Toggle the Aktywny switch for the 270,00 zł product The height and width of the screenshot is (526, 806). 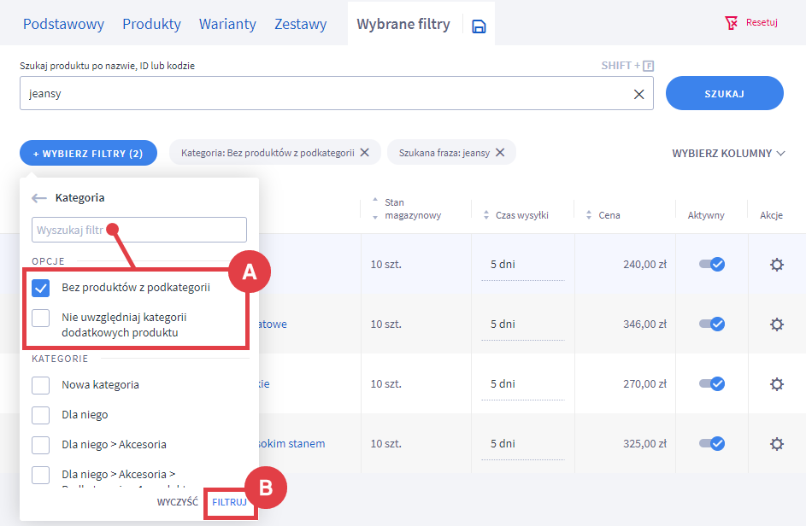point(712,383)
